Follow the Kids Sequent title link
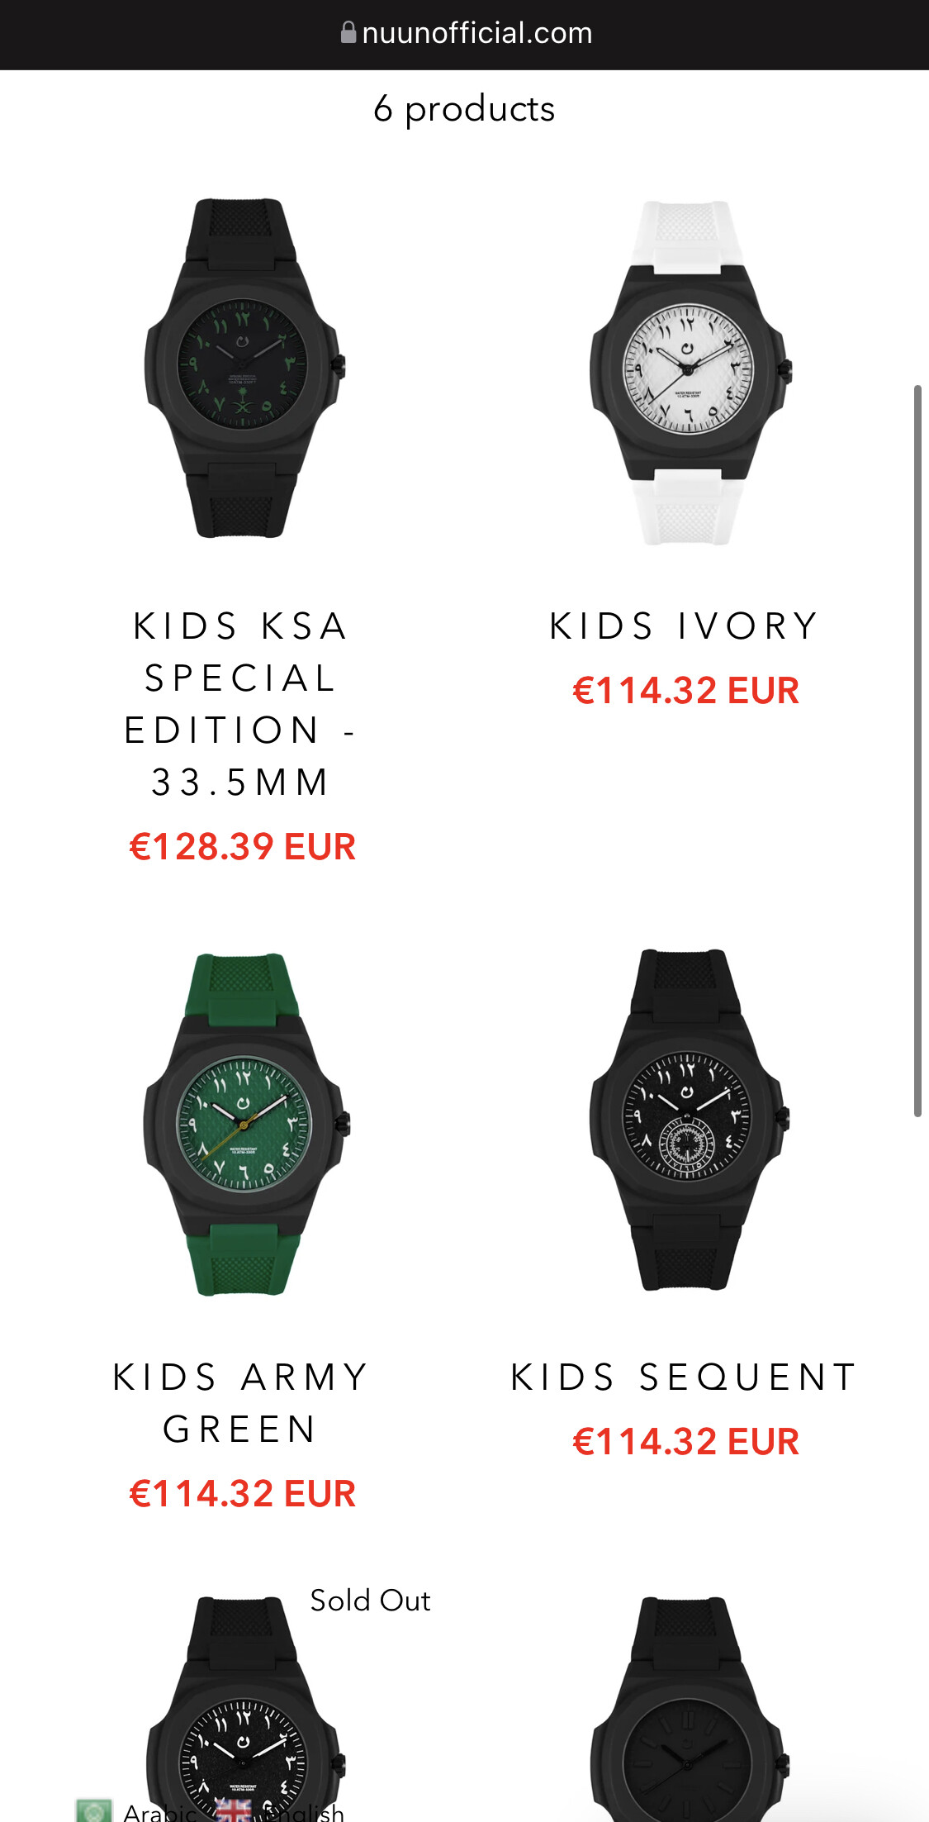Viewport: 929px width, 1822px height. 685,1377
